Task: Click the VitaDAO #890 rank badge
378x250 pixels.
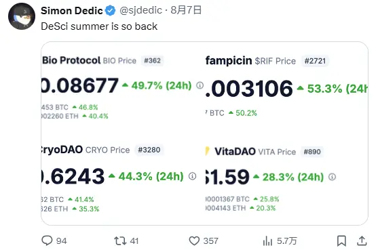Action: tap(312, 152)
